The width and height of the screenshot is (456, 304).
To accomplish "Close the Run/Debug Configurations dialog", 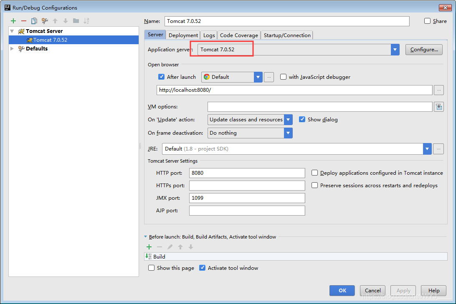I will point(445,8).
